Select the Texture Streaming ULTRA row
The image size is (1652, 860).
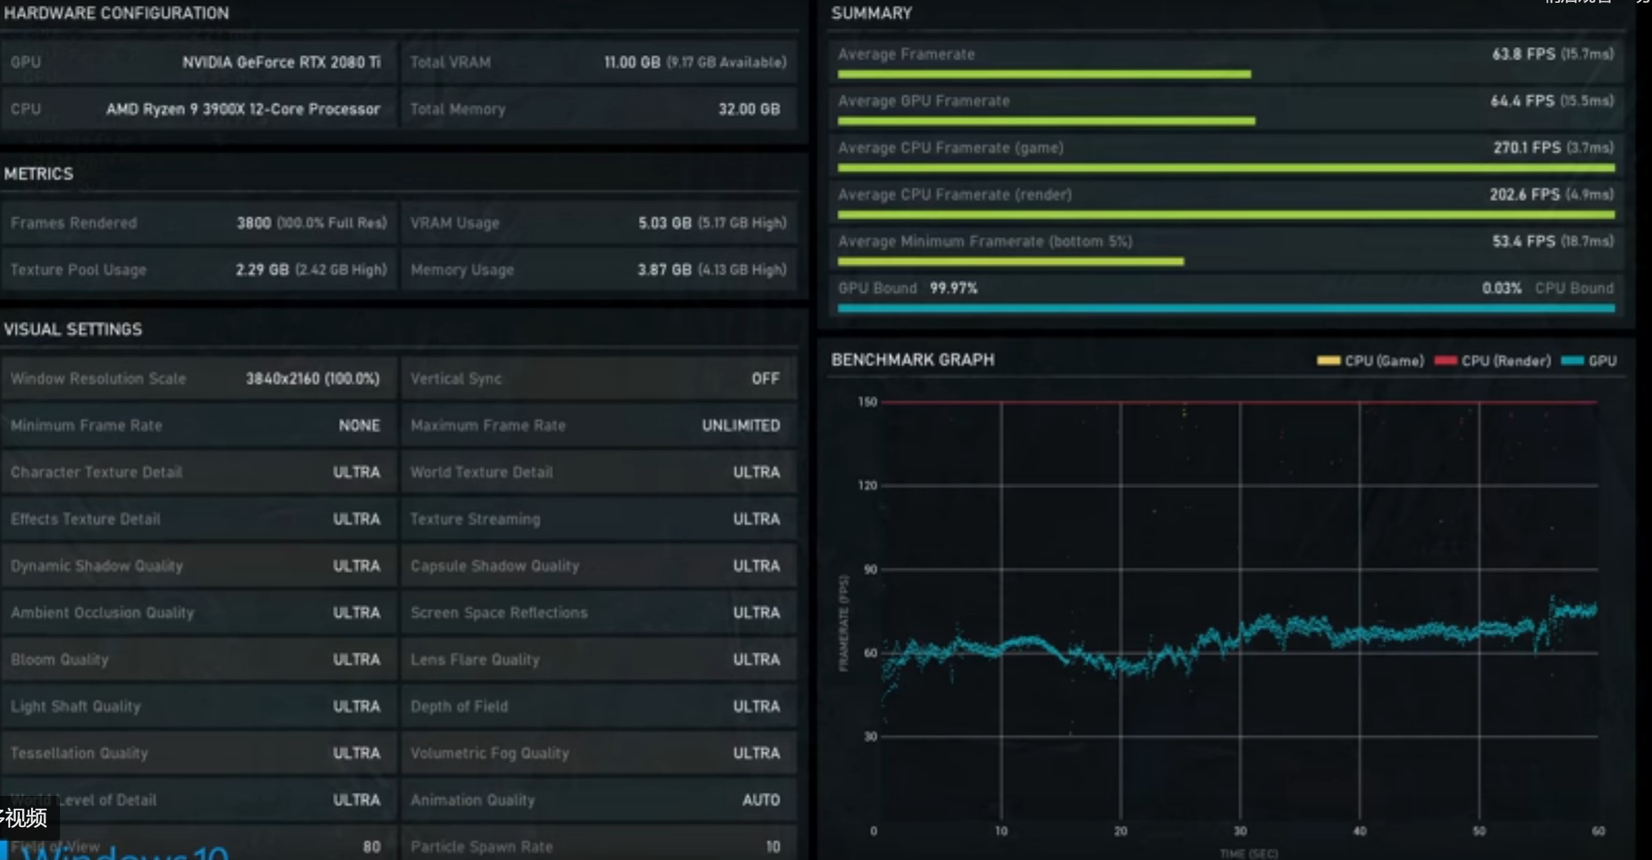coord(598,519)
